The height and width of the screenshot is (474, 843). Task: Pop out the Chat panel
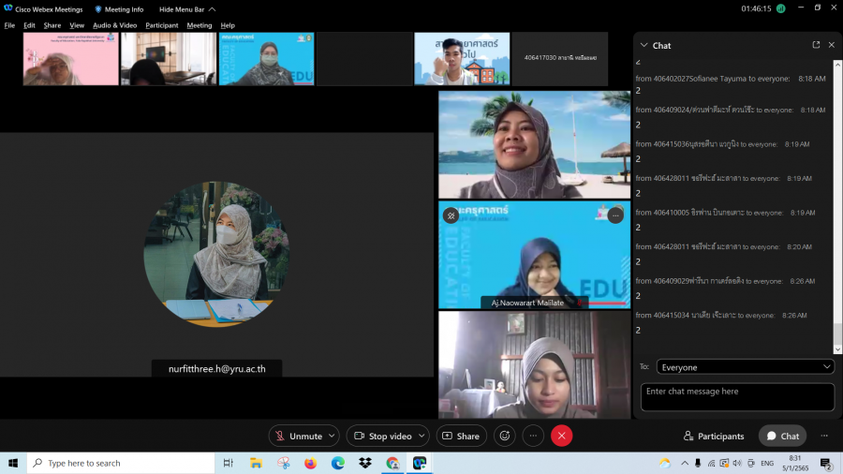[816, 45]
